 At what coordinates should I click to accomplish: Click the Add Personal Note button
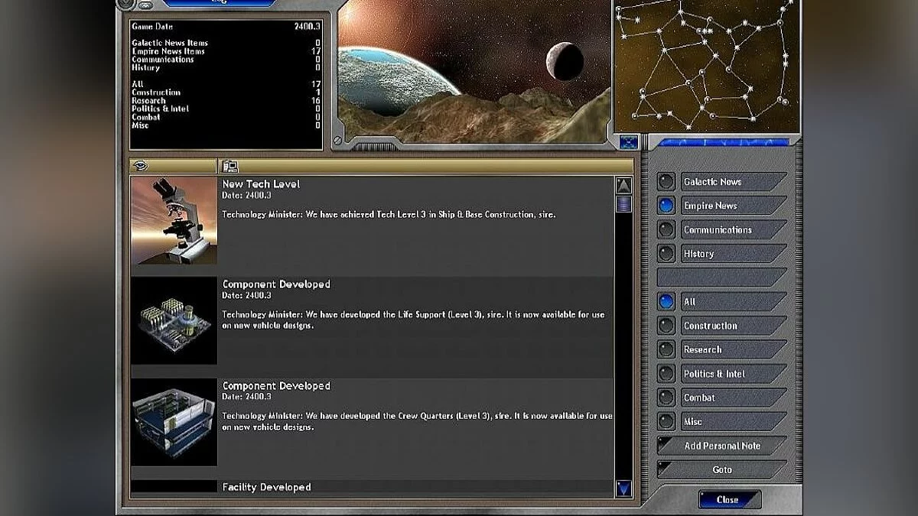coord(721,446)
